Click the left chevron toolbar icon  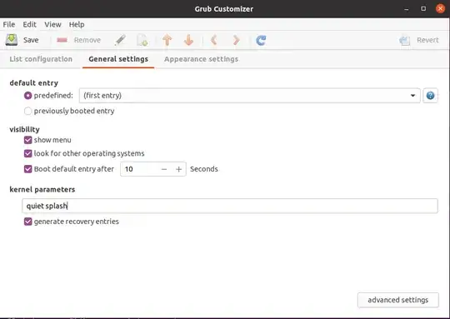pyautogui.click(x=213, y=40)
